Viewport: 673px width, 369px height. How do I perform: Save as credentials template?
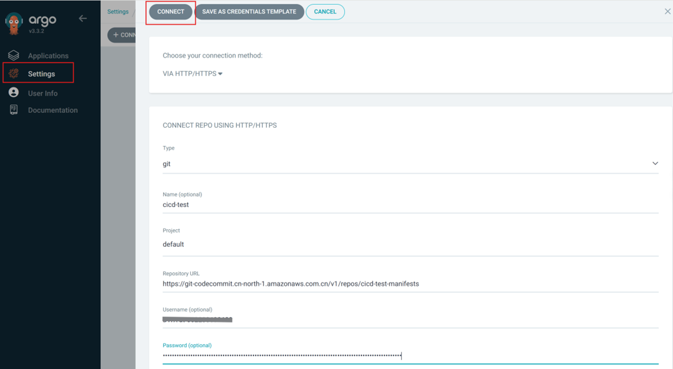[249, 12]
